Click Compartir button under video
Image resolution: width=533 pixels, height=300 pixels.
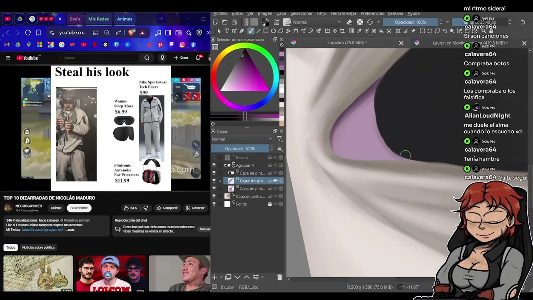[167, 208]
